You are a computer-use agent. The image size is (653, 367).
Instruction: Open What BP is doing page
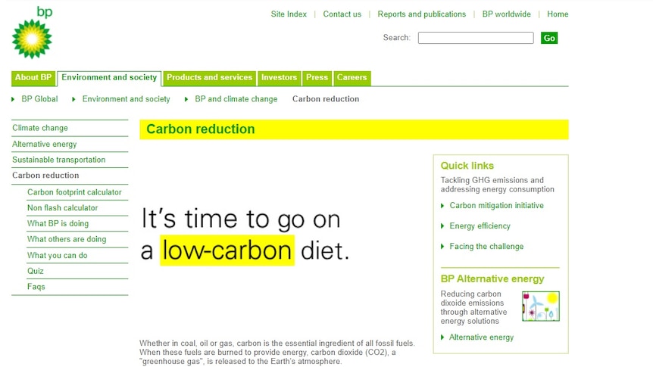pyautogui.click(x=58, y=223)
